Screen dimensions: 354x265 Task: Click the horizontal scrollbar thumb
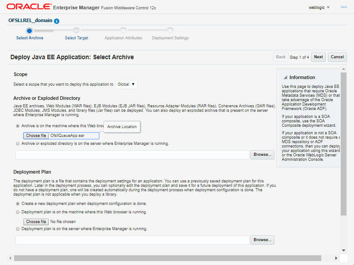[x=168, y=258]
